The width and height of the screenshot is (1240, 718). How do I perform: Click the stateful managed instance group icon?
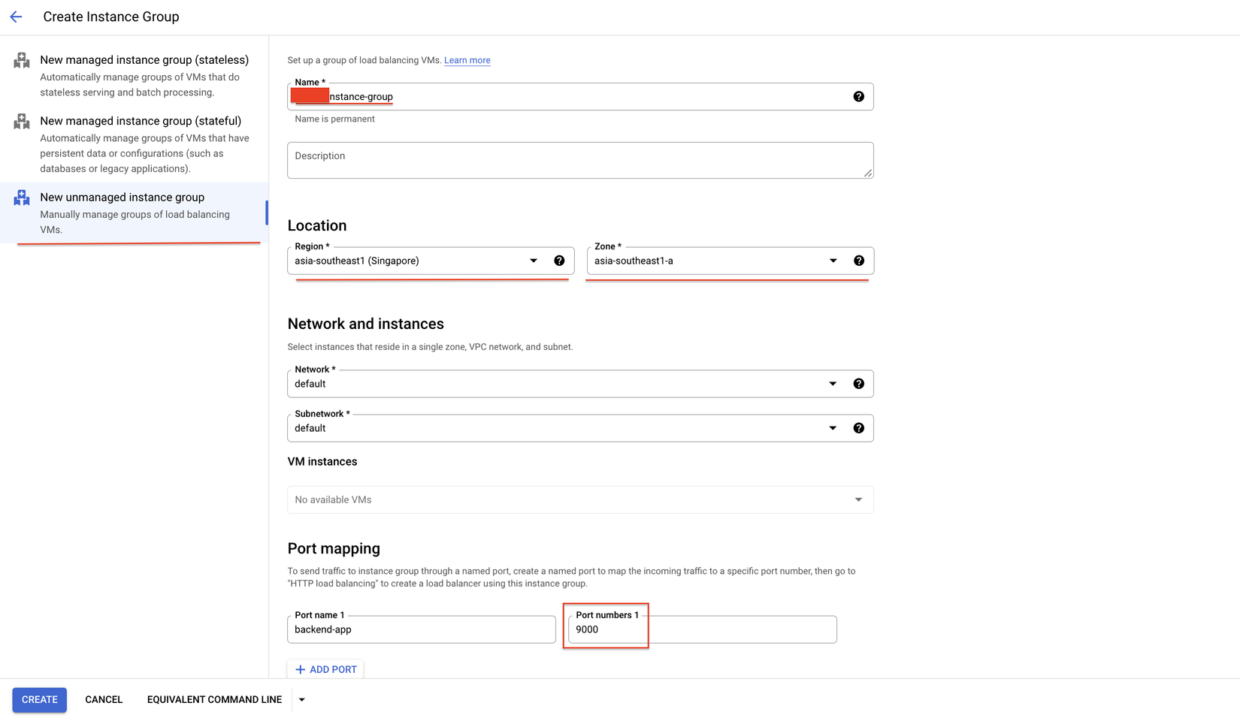point(22,122)
